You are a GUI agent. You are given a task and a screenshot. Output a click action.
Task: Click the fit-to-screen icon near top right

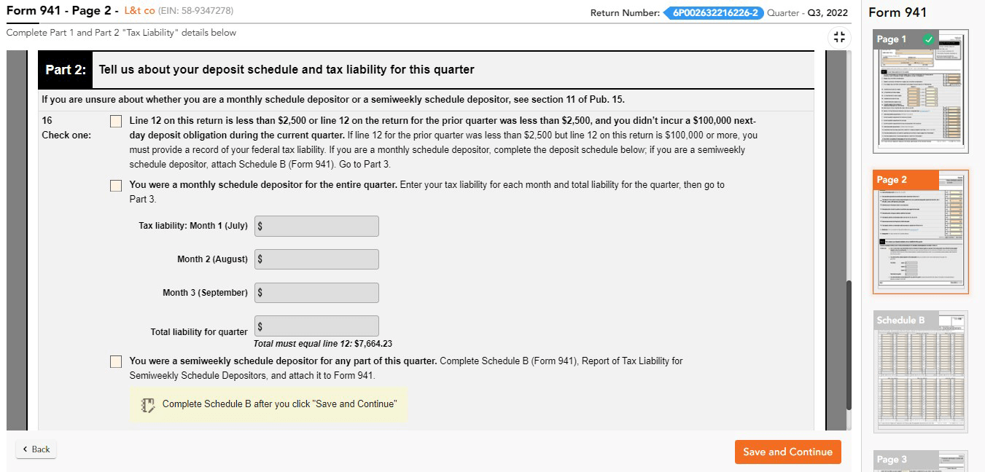(838, 36)
